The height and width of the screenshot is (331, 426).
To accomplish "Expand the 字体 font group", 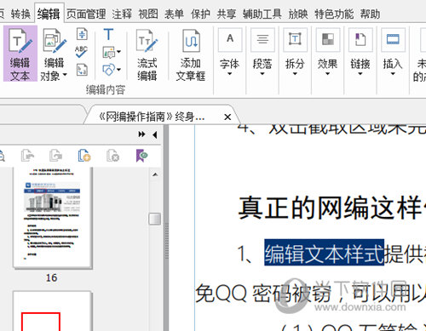I will (230, 53).
